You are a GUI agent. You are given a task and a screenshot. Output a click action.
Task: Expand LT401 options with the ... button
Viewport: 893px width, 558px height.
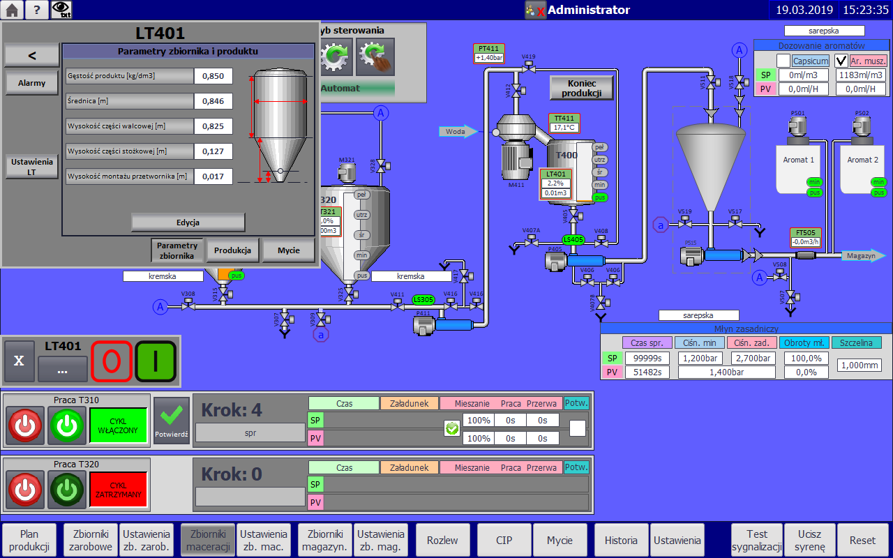[62, 370]
